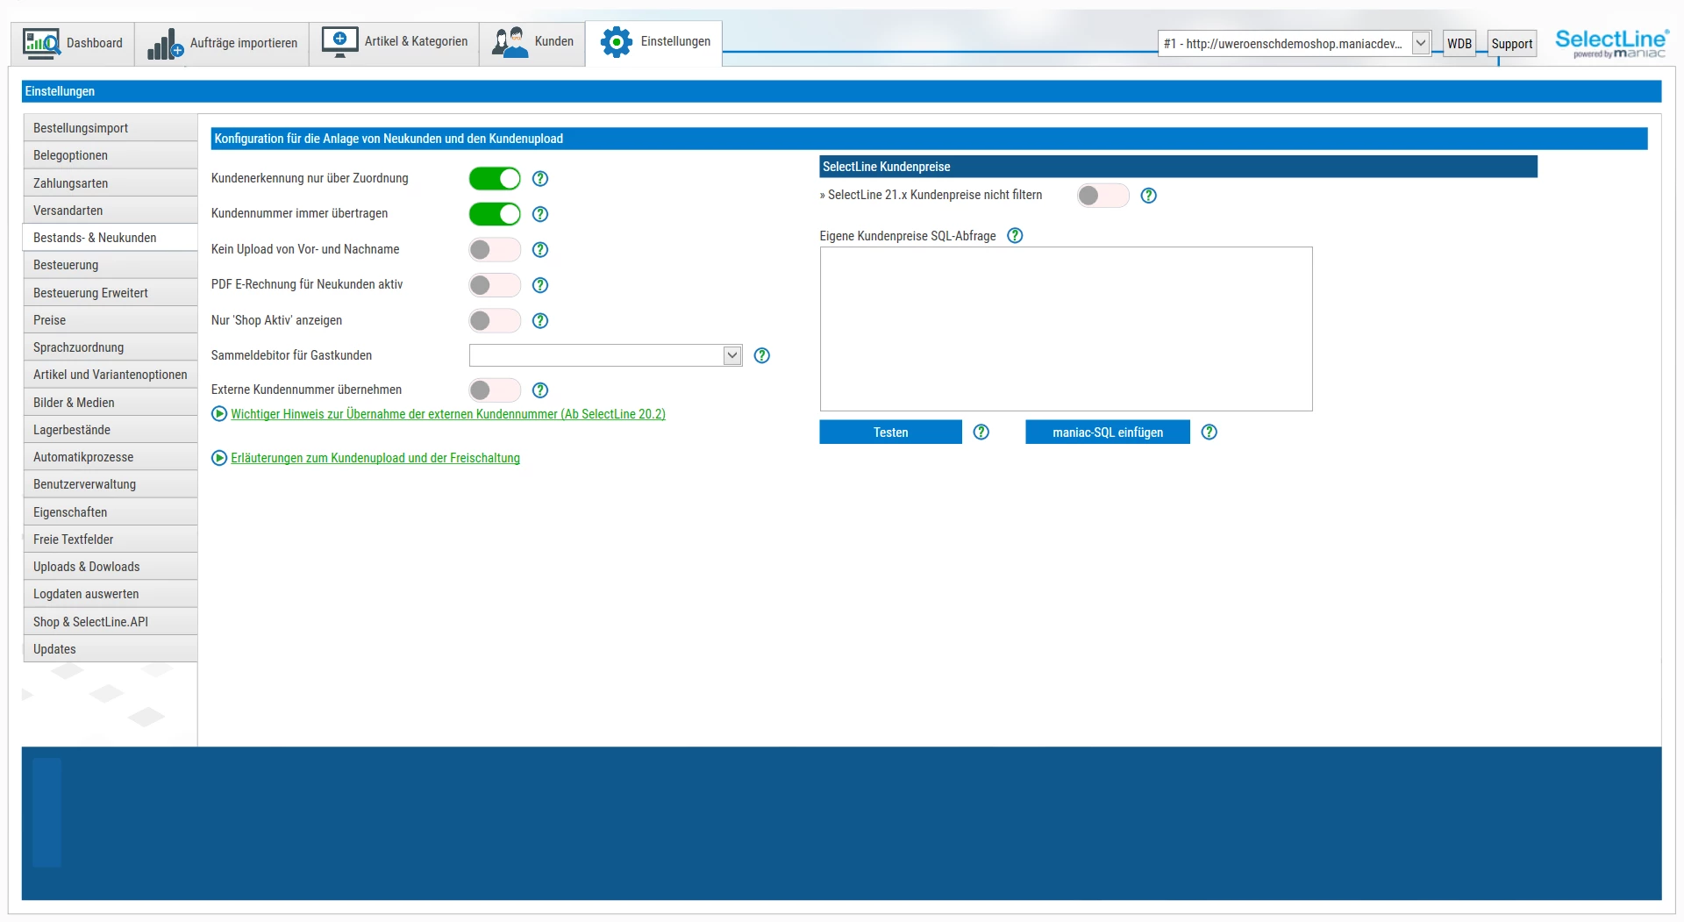Select Benutzerverwaltung sidebar item

pyautogui.click(x=111, y=484)
